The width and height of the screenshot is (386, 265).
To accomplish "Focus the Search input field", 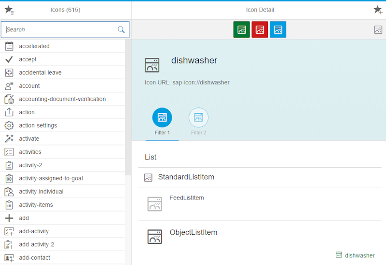I will coord(60,29).
